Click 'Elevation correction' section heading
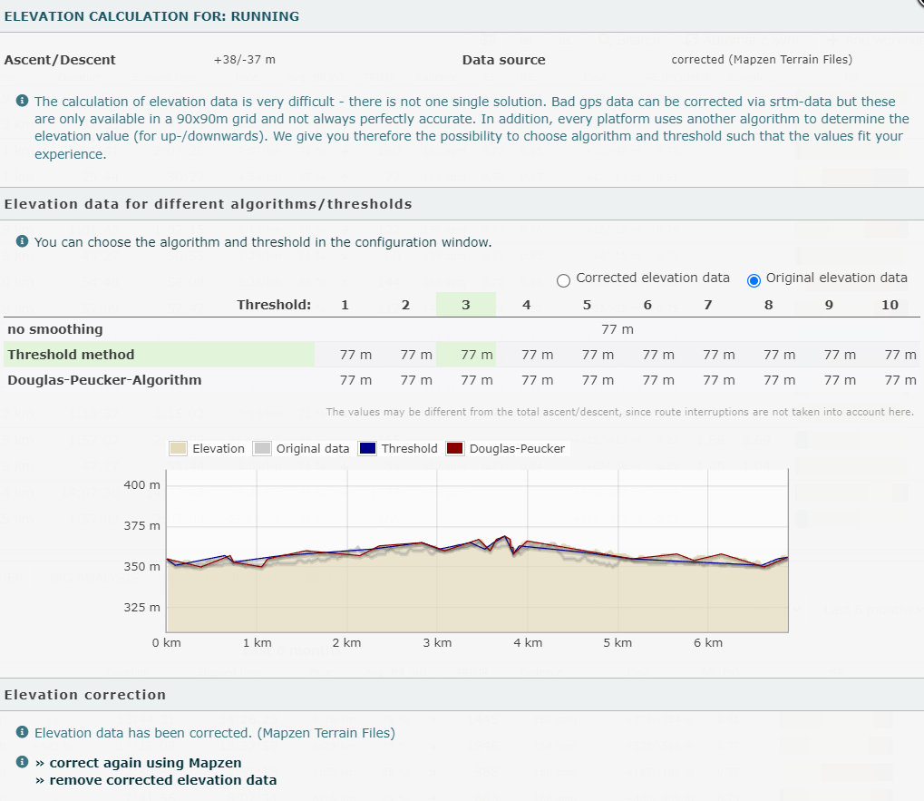The image size is (924, 801). (x=85, y=695)
